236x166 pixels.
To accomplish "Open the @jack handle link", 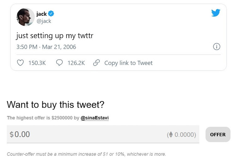I will pyautogui.click(x=44, y=21).
